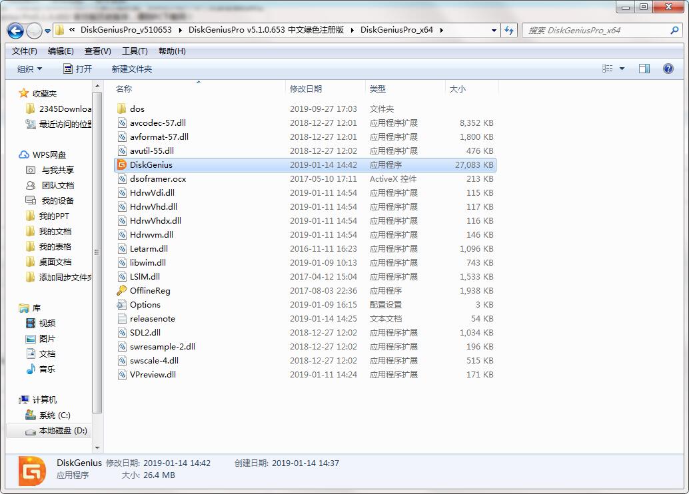This screenshot has height=494, width=689.
Task: Click the change view icon
Action: tap(607, 69)
